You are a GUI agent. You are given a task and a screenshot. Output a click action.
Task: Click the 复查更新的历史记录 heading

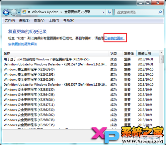coord(28,32)
